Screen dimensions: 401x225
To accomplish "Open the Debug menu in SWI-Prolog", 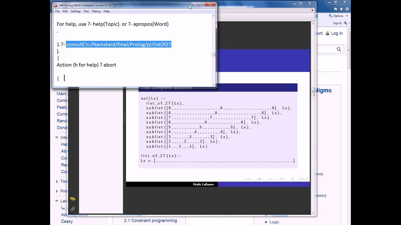I will coord(96,11).
